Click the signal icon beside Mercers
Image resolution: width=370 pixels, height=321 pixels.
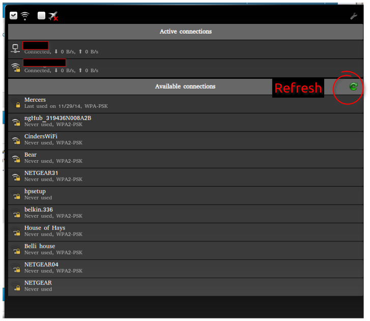click(x=16, y=104)
